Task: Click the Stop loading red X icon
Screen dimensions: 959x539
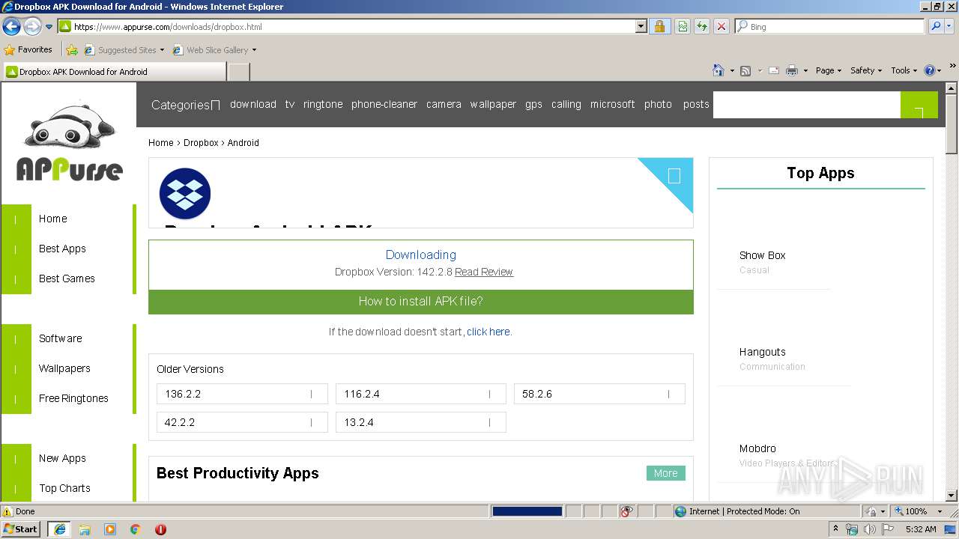Action: pos(721,26)
